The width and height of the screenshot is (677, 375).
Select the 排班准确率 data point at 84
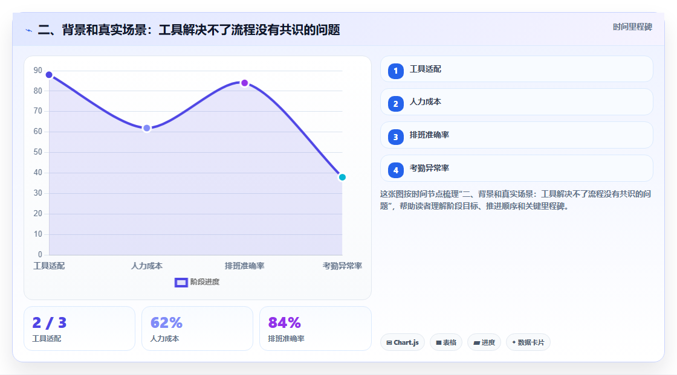[x=244, y=83]
